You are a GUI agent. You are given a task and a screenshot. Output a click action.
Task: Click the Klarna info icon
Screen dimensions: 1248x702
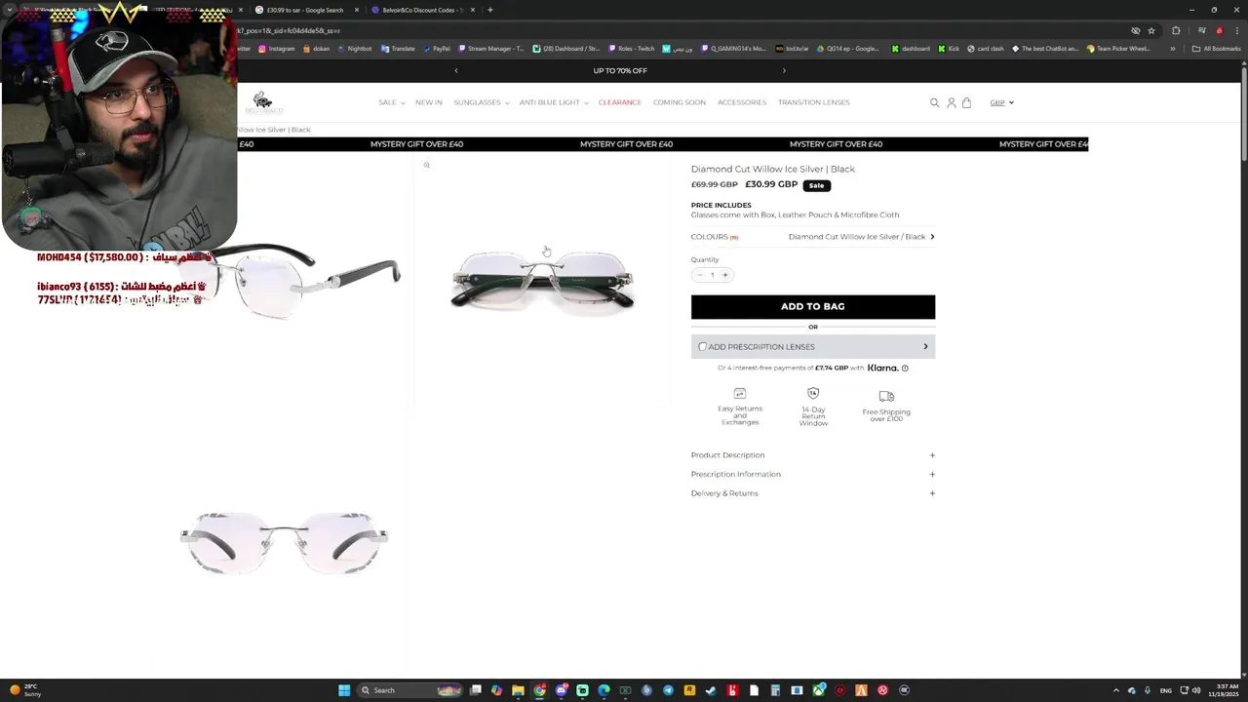click(905, 368)
